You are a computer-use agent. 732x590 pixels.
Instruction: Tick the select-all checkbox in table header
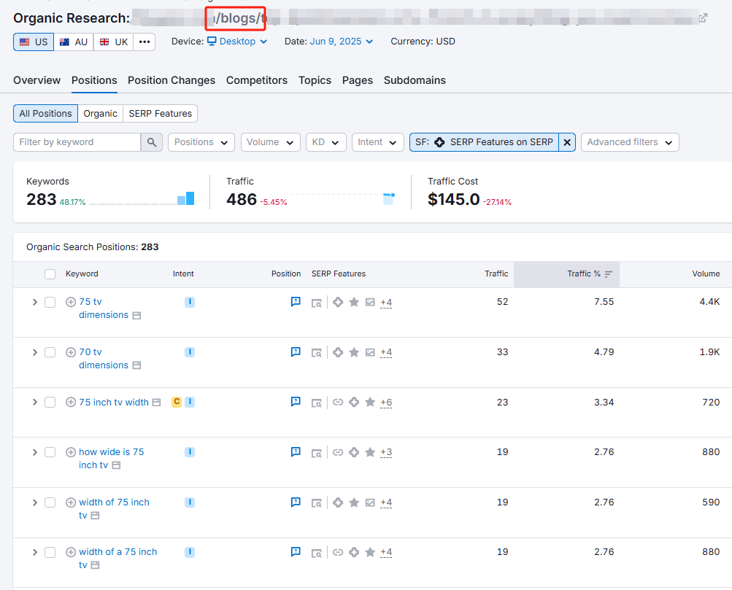(x=50, y=274)
